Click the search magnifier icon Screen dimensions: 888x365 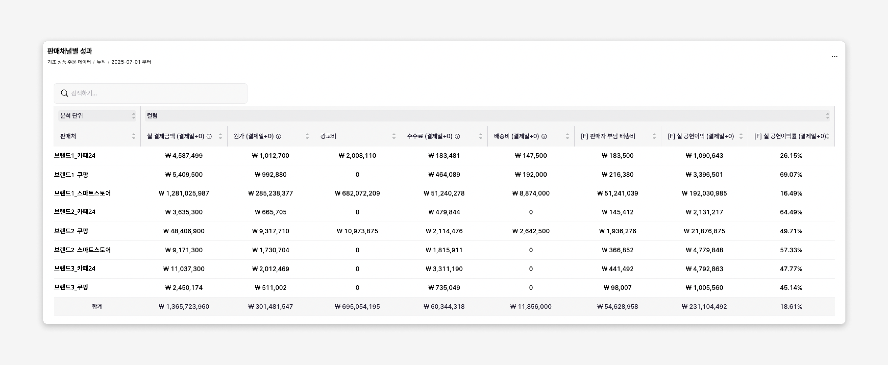65,93
